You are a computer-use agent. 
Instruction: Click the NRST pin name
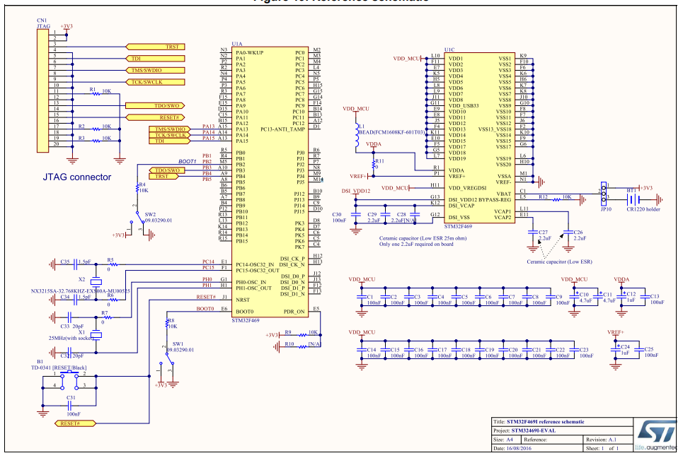point(243,300)
